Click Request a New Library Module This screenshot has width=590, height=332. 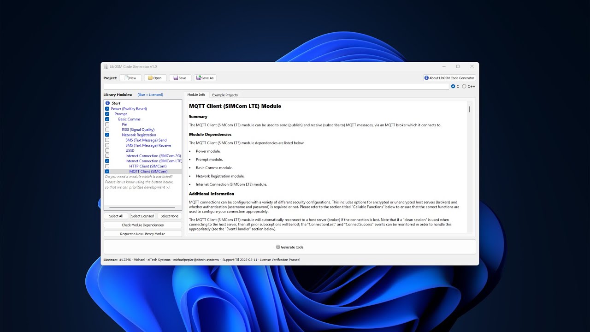(x=142, y=234)
